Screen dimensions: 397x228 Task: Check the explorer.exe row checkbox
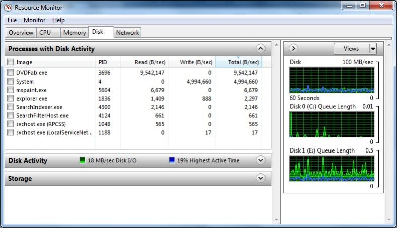pos(11,99)
